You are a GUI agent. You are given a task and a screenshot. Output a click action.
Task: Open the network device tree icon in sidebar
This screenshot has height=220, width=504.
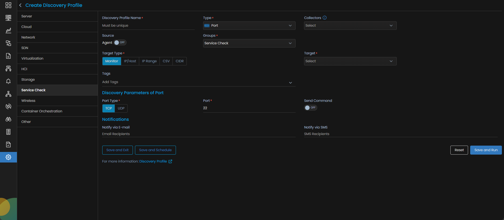pyautogui.click(x=8, y=69)
